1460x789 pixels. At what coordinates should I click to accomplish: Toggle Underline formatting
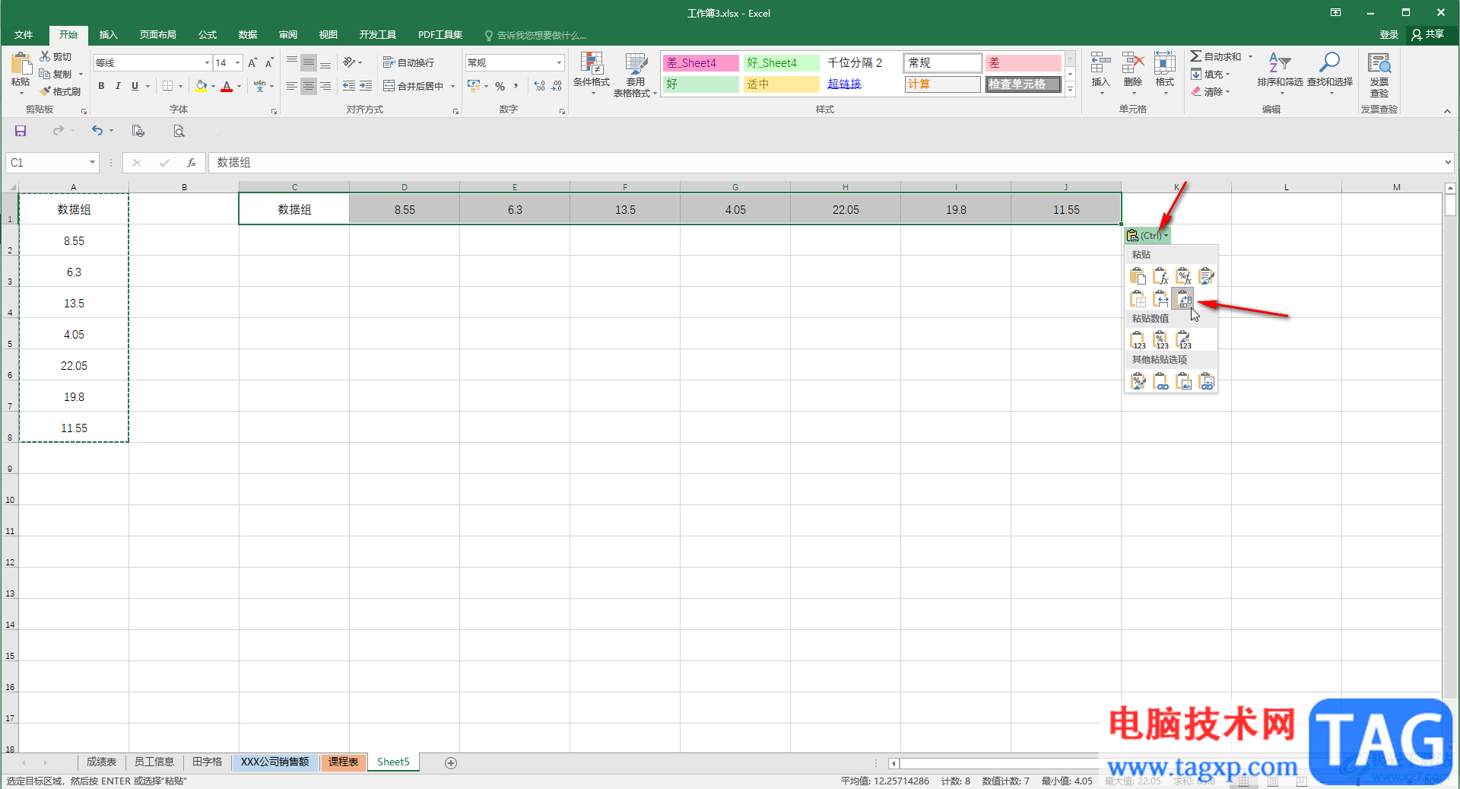point(135,86)
